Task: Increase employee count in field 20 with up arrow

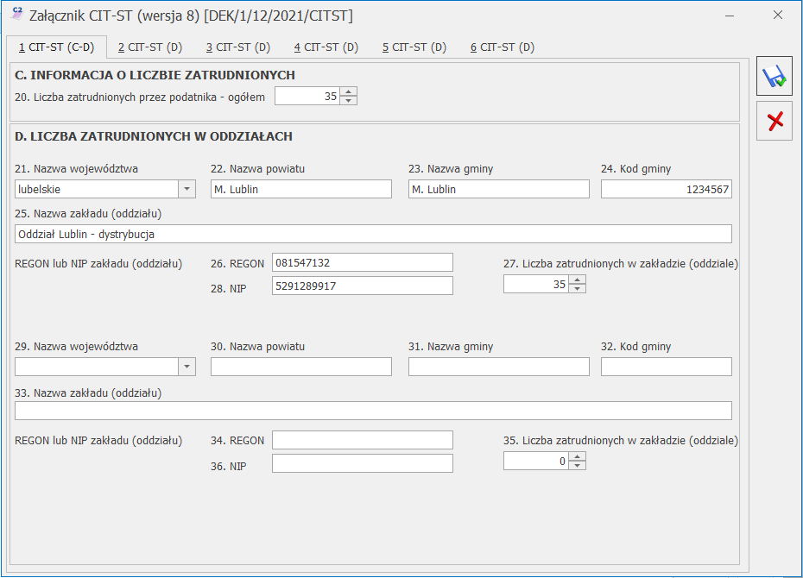Action: pos(347,92)
